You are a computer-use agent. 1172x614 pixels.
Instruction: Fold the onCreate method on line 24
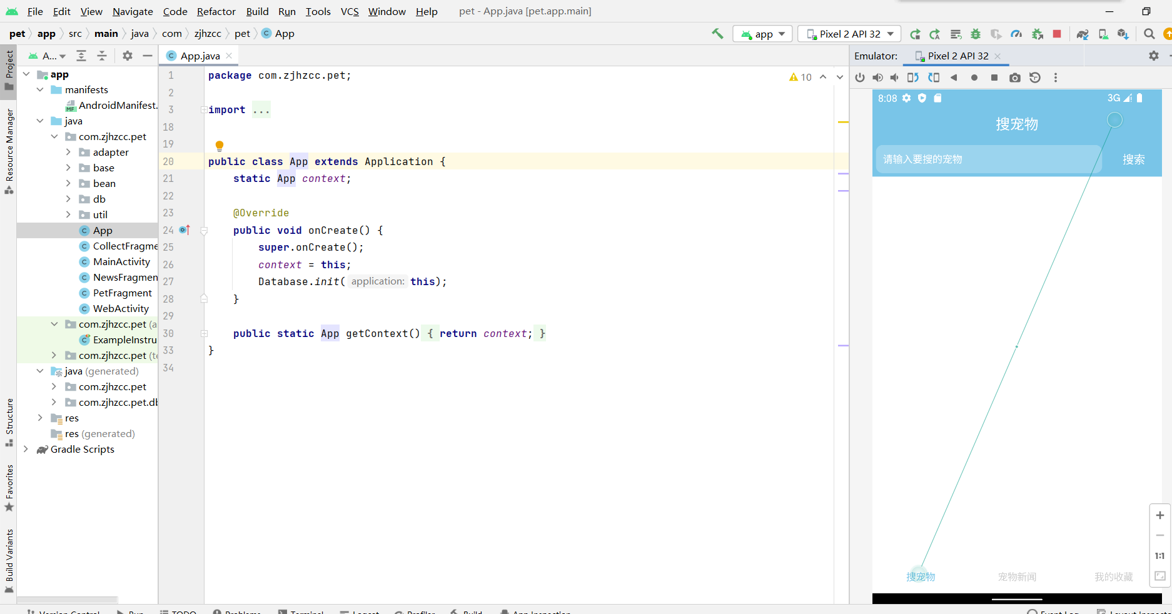pyautogui.click(x=204, y=231)
